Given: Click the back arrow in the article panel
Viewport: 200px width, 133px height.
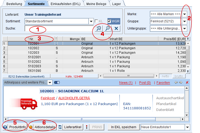Looking at the screenshot, I should coord(176,83).
